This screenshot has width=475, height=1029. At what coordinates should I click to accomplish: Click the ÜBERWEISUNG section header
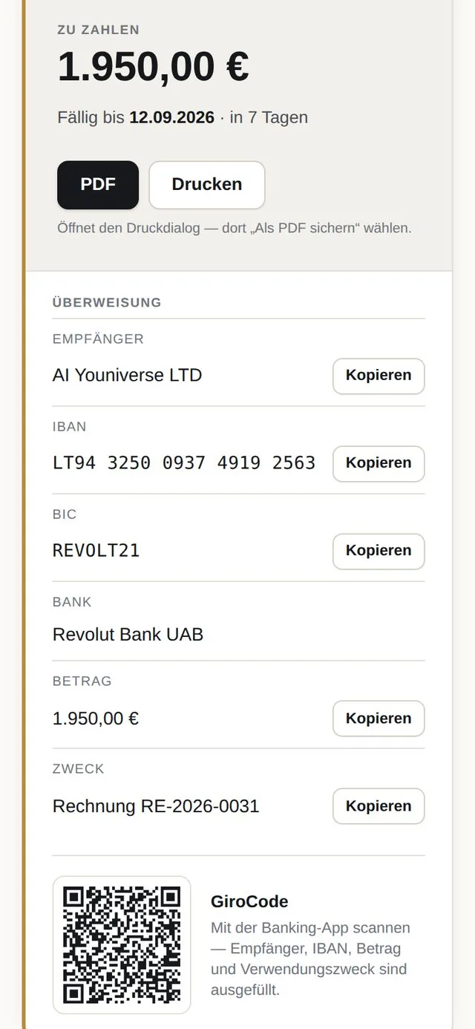(107, 303)
